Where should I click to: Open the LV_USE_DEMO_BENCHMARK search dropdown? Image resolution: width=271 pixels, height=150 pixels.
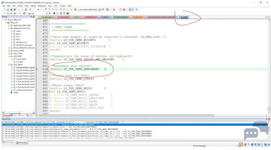pyautogui.click(x=96, y=10)
